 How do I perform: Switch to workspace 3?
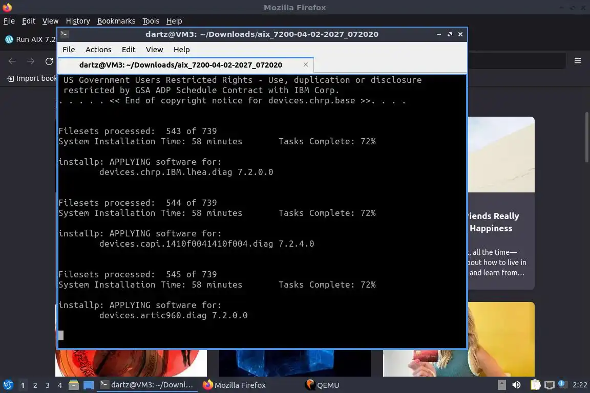coord(48,385)
